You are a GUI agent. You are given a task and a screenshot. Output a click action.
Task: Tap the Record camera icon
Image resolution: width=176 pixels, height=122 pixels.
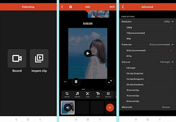pos(17,58)
